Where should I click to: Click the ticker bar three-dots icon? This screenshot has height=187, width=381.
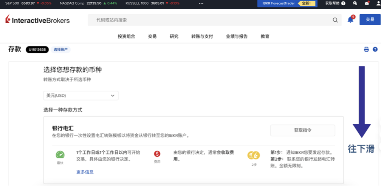coord(201,3)
